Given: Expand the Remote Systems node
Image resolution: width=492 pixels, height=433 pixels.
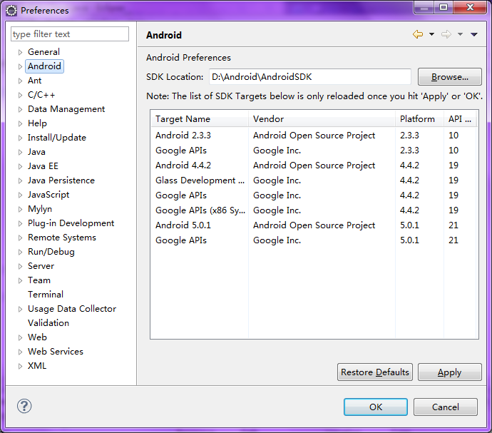Looking at the screenshot, I should 20,238.
